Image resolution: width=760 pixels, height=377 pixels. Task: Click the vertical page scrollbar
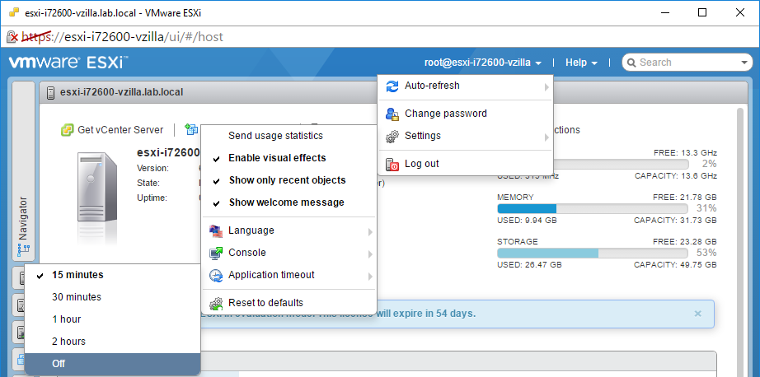[739, 242]
